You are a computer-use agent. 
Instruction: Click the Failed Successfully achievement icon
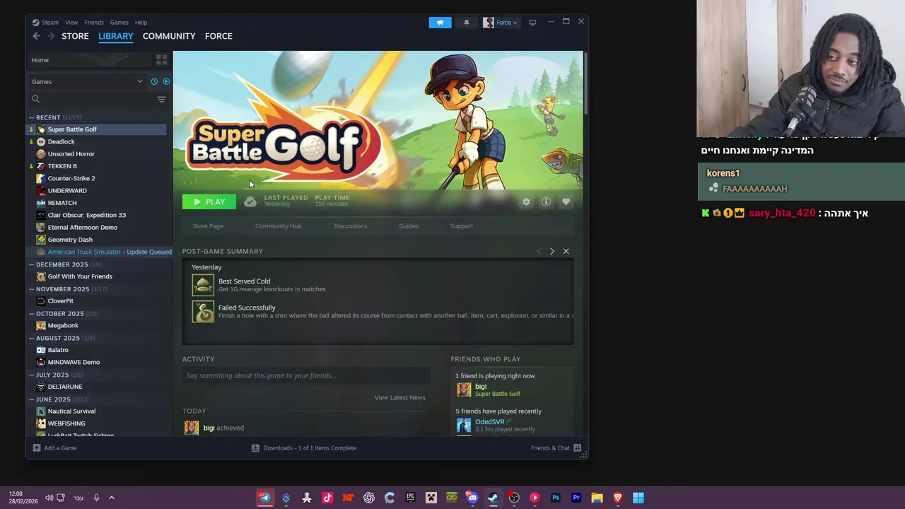click(x=203, y=312)
